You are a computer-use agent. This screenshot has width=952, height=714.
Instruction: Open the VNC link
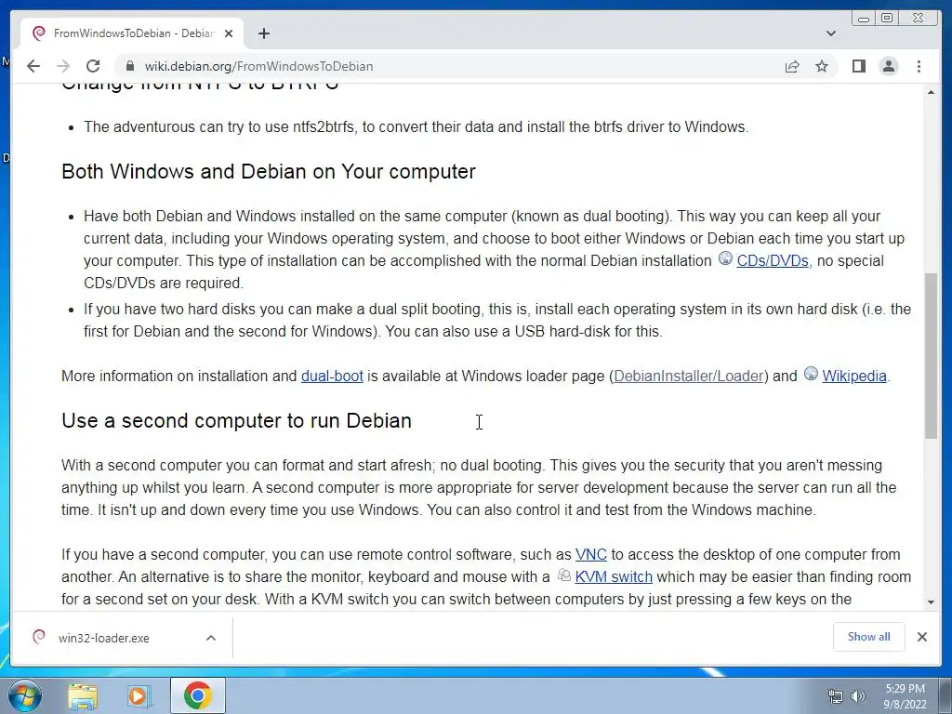point(590,555)
